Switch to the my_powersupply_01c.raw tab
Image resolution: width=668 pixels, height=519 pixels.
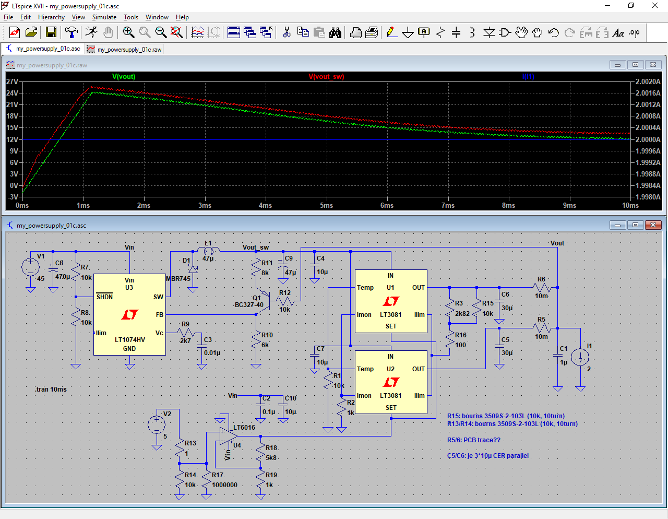coord(124,49)
